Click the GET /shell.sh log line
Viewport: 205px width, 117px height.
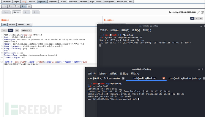(x=145, y=43)
